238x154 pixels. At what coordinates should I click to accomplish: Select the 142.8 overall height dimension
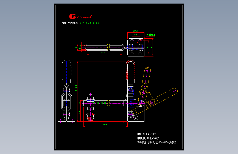76,88
